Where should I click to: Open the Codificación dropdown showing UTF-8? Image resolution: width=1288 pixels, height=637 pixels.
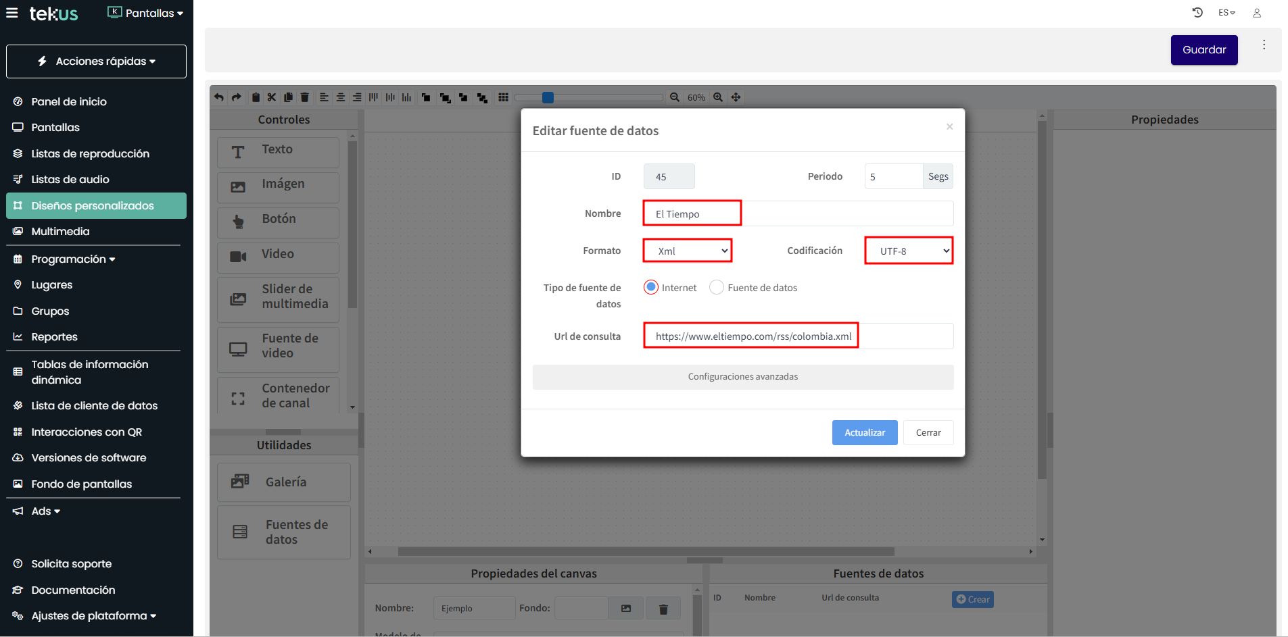click(909, 251)
